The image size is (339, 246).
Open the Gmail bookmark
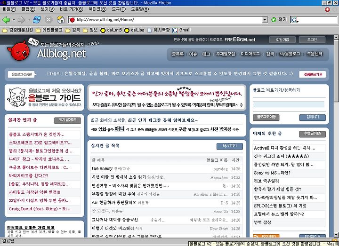click(x=182, y=30)
